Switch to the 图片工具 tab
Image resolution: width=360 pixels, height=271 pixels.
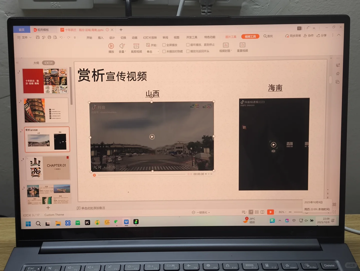coord(231,37)
